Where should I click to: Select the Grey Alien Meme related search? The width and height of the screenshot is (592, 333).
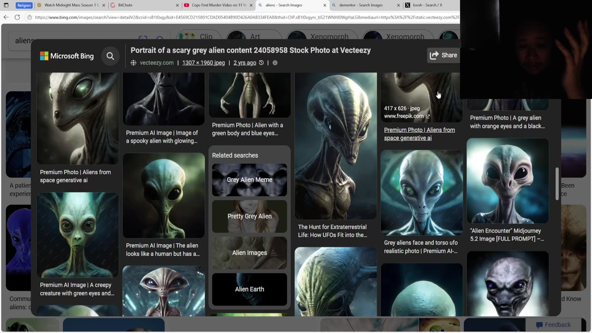(249, 180)
